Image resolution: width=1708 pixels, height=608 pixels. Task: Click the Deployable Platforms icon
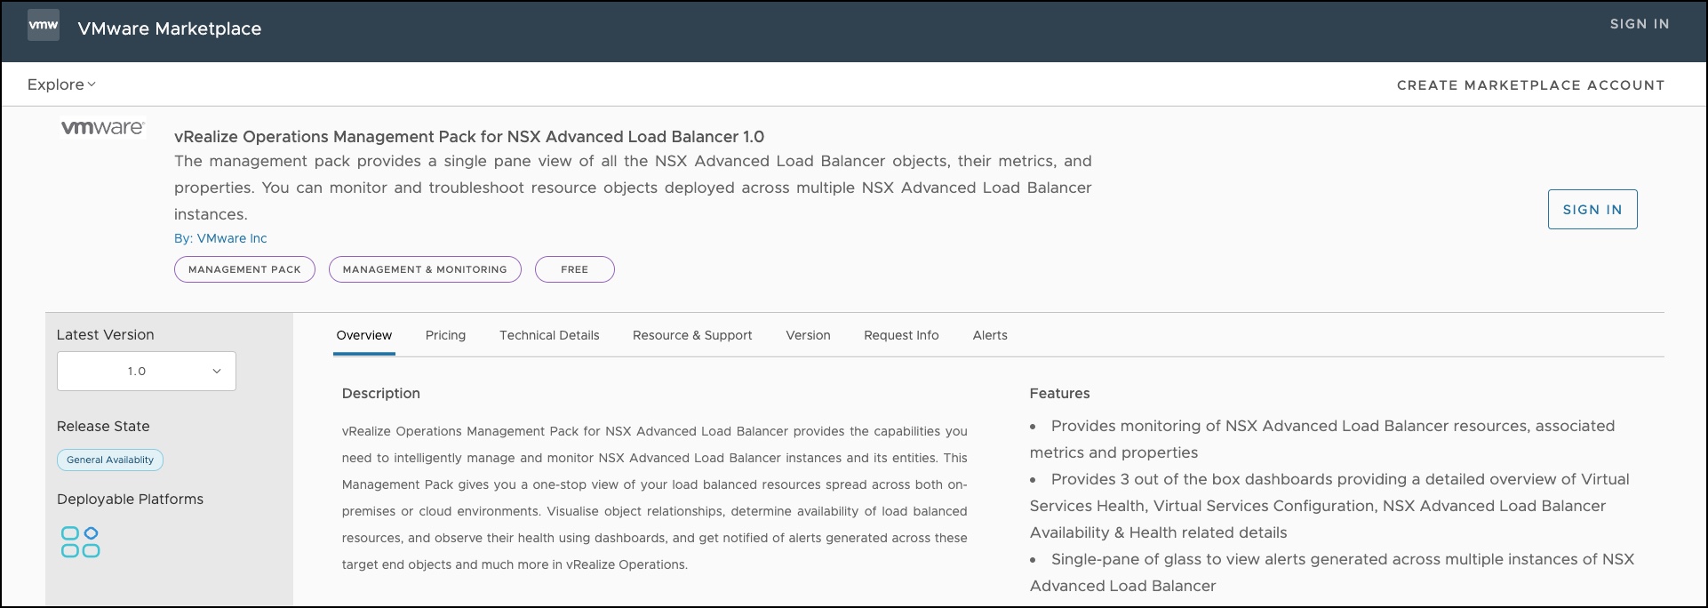80,541
